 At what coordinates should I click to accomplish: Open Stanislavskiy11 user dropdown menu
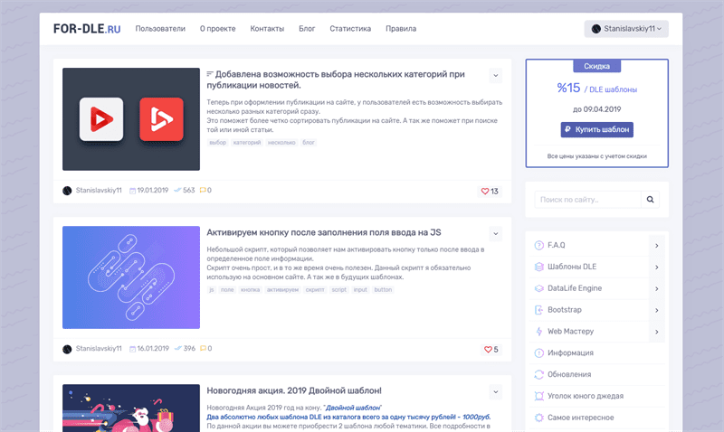click(626, 29)
